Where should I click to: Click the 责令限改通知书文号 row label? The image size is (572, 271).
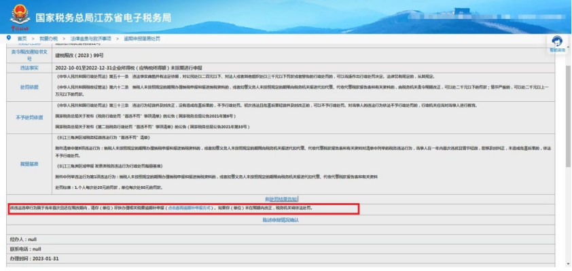pos(29,55)
